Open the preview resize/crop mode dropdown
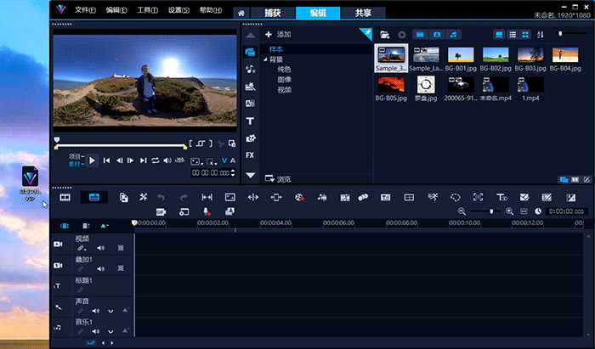 212,162
